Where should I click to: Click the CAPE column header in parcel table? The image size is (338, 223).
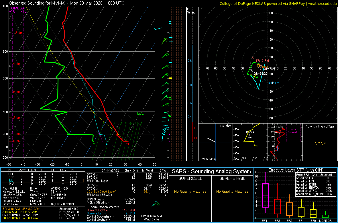[21, 170]
